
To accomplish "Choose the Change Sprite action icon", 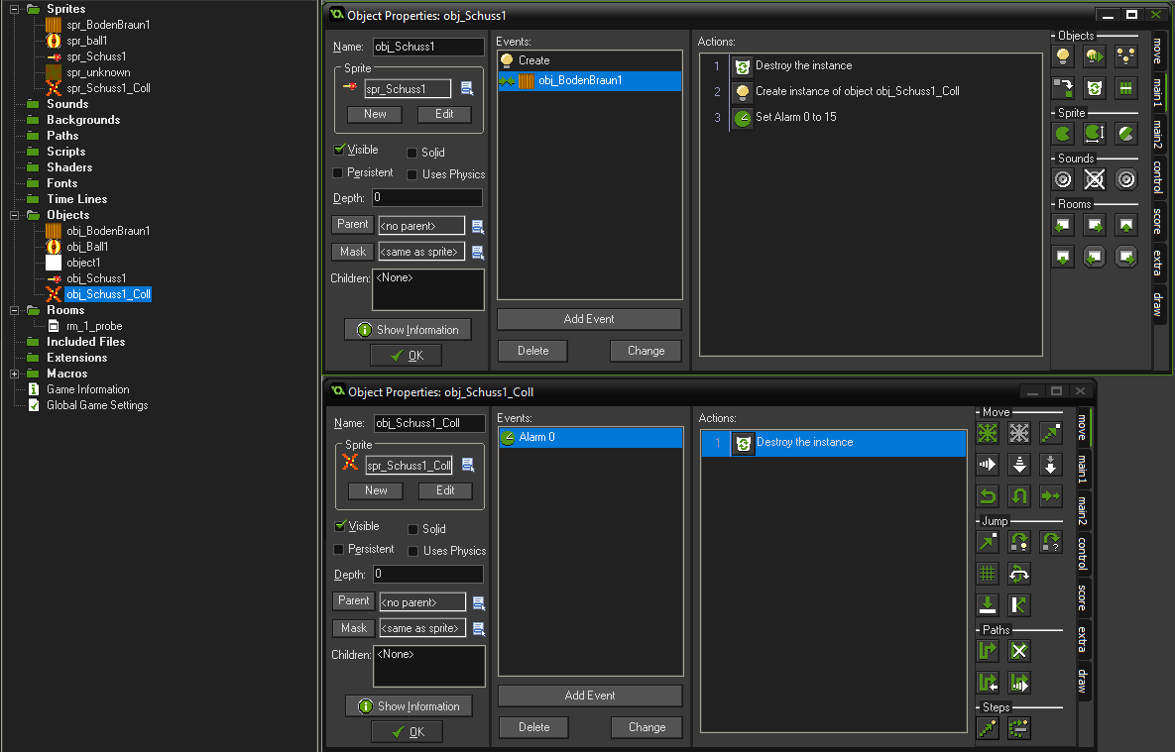I will point(1063,134).
